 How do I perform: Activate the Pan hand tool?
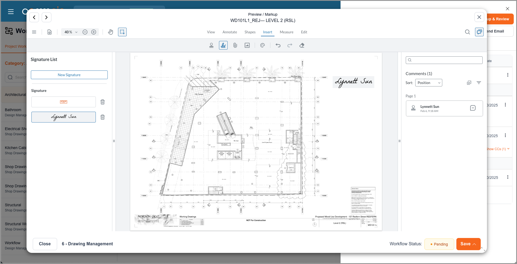click(110, 32)
